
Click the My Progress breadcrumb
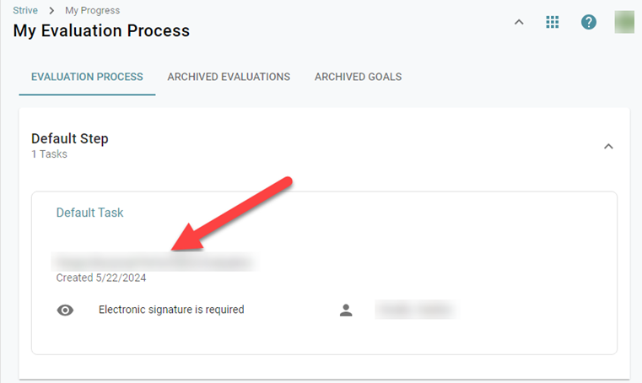[92, 11]
